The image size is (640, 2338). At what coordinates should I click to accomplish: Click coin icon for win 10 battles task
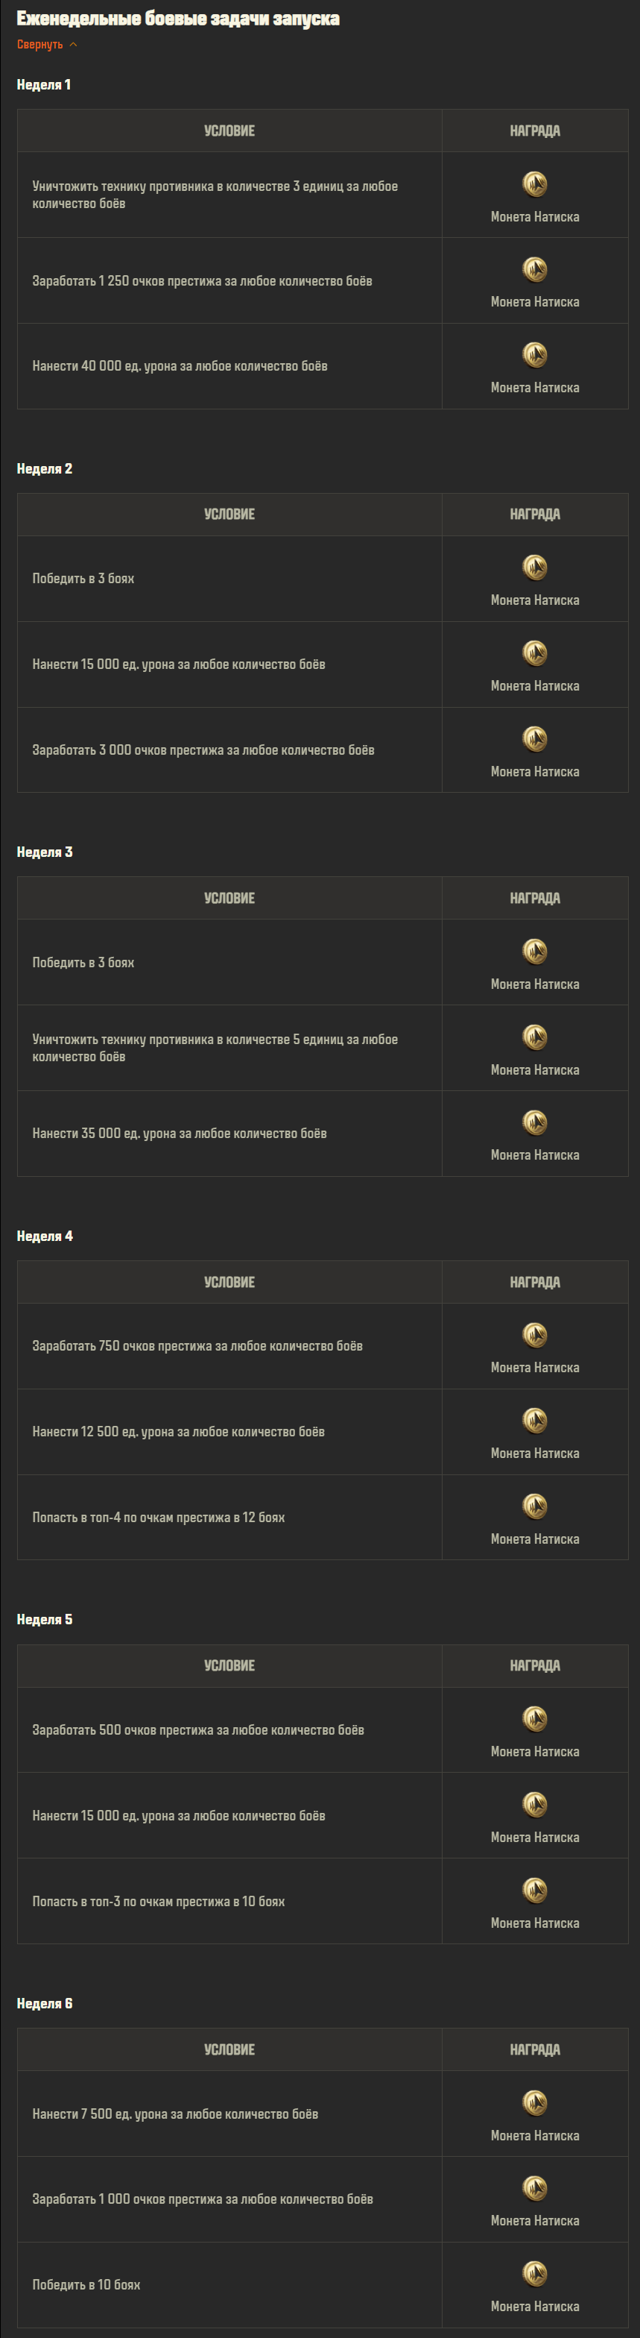click(x=535, y=2274)
